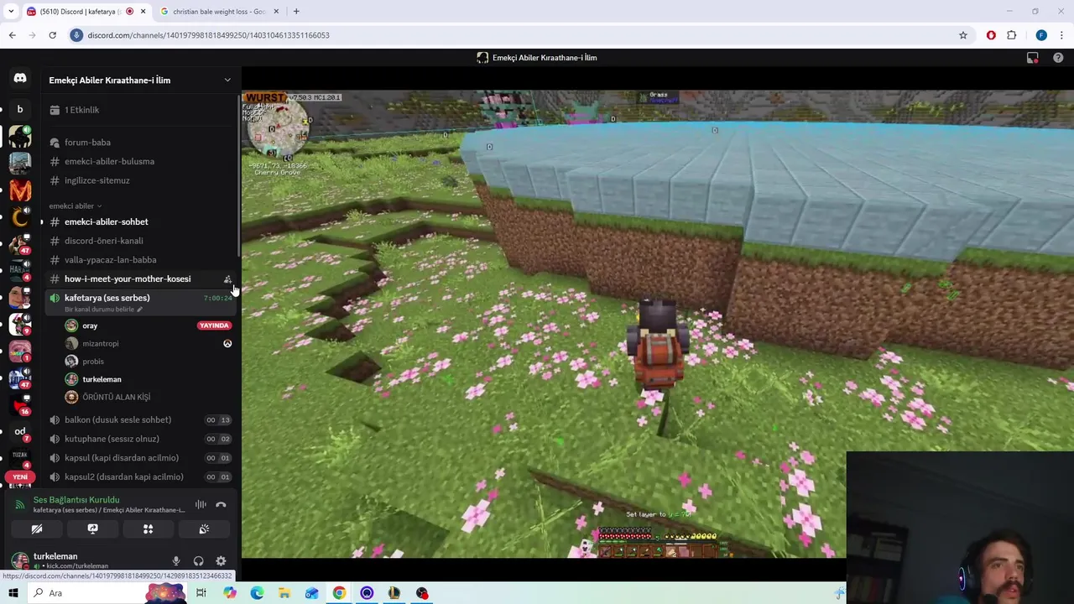Open File Explorer from the taskbar

284,593
